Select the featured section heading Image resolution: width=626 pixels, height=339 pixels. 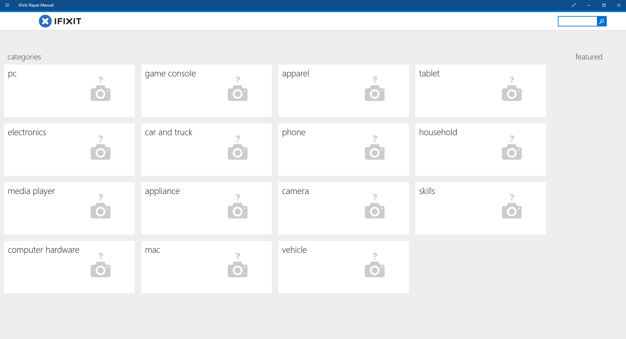[588, 56]
